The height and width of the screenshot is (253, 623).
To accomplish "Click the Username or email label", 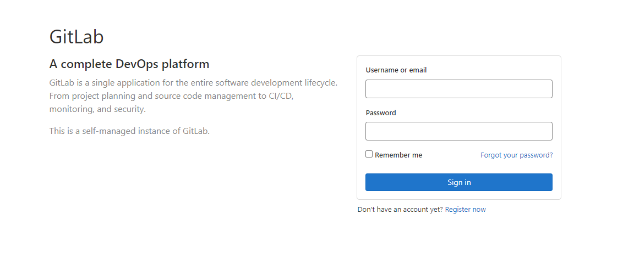I will tap(396, 70).
